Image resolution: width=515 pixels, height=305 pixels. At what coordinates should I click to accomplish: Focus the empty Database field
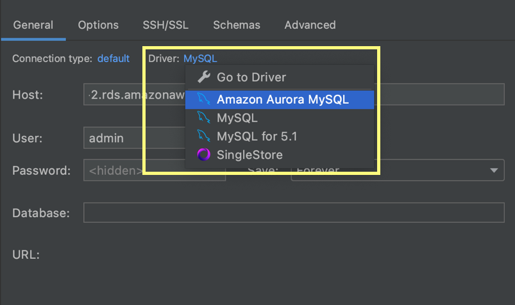[294, 213]
